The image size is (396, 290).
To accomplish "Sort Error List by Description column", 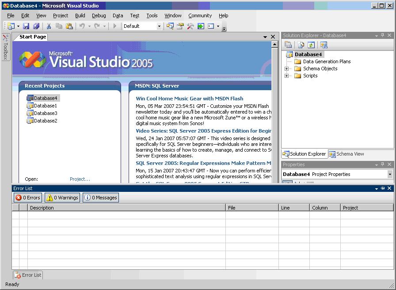I will click(126, 208).
